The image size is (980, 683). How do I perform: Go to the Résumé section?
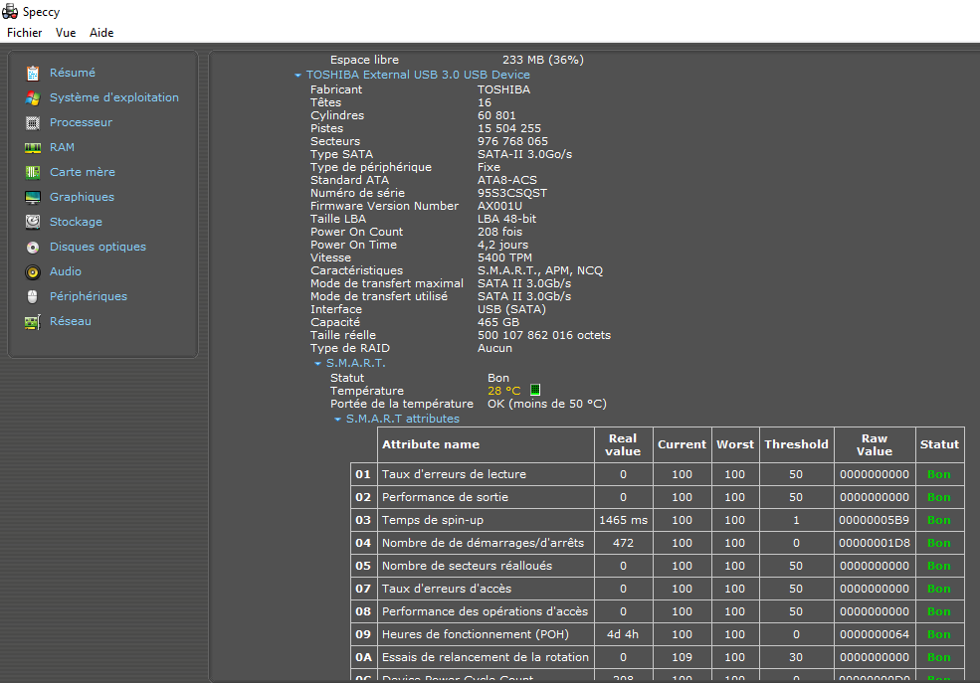click(x=73, y=73)
